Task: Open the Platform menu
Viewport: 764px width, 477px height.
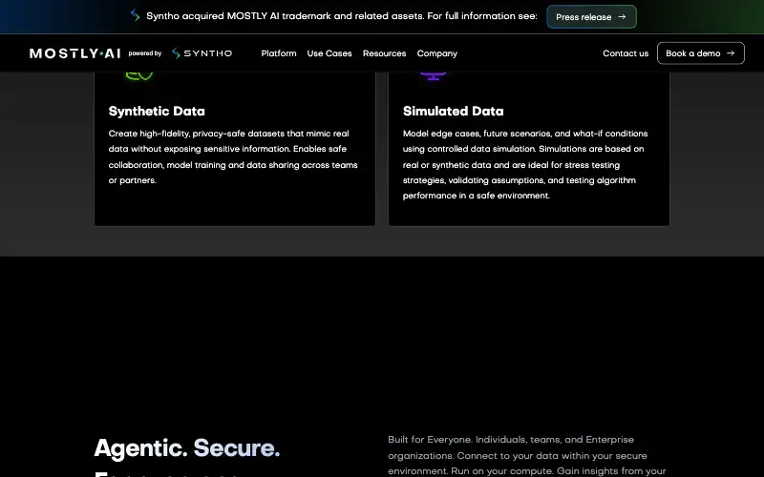Action: click(279, 53)
